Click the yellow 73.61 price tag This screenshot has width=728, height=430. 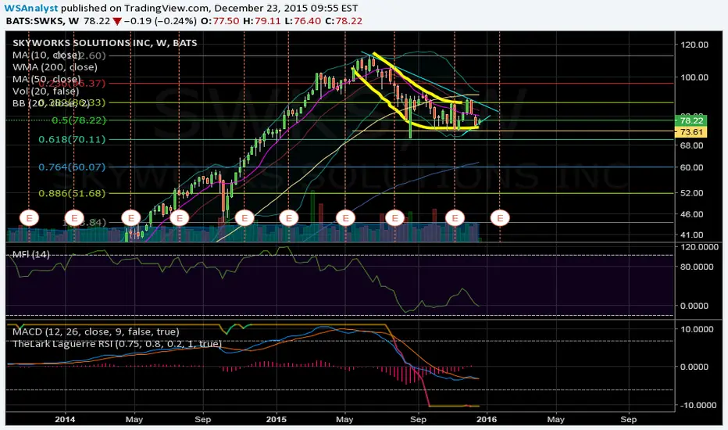tap(691, 132)
